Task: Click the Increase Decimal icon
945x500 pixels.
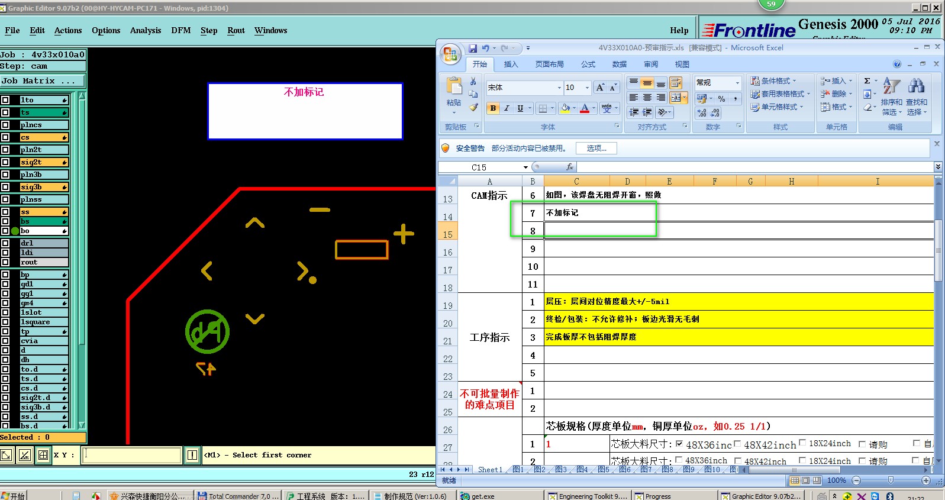Action: (702, 113)
